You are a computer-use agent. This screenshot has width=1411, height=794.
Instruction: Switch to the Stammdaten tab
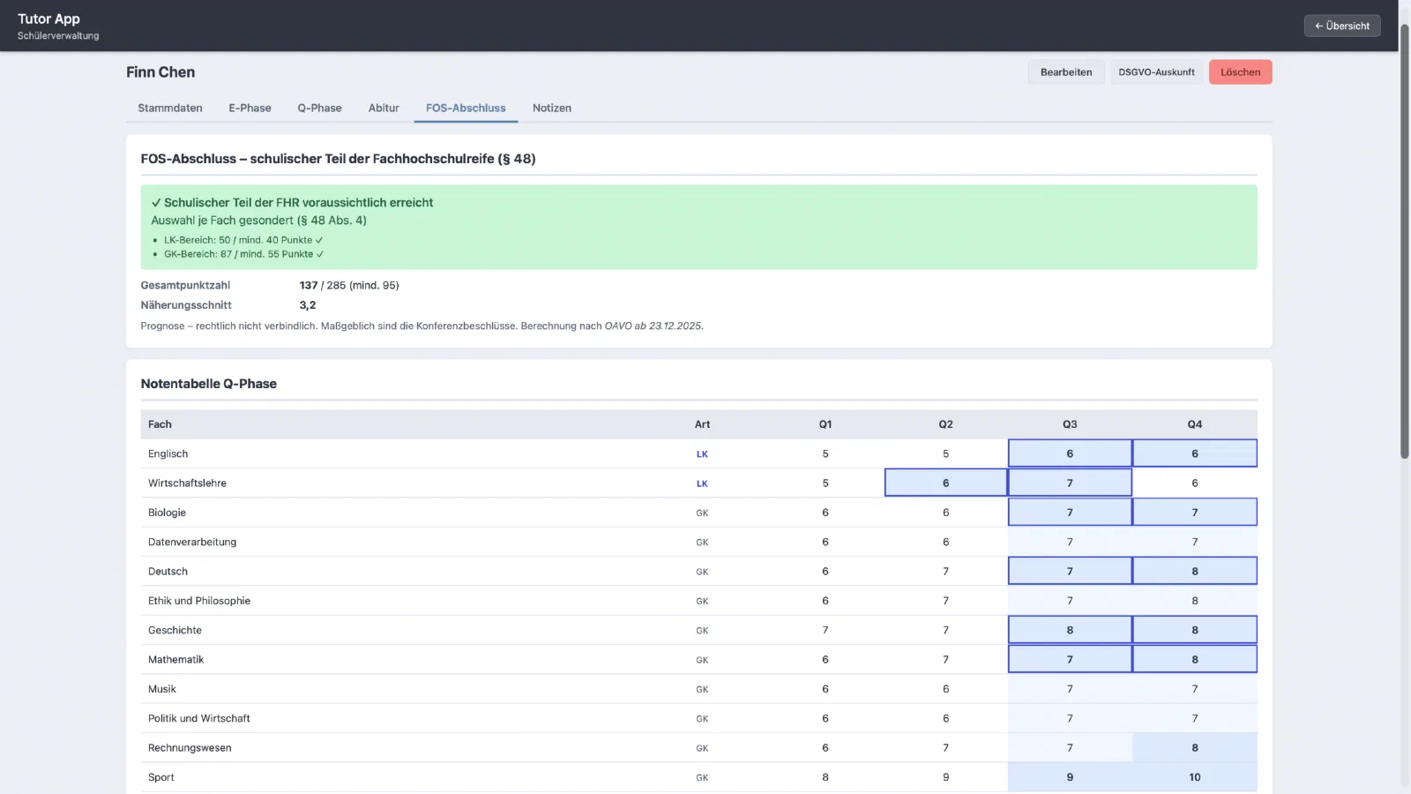(x=170, y=108)
